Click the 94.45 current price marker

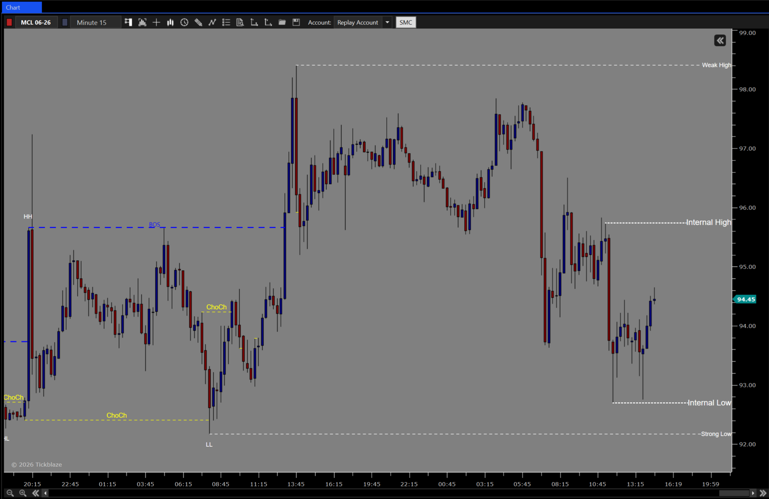point(745,299)
